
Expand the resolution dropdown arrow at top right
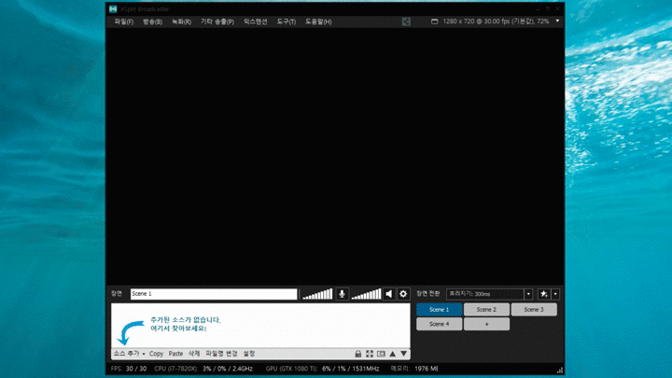pyautogui.click(x=557, y=21)
